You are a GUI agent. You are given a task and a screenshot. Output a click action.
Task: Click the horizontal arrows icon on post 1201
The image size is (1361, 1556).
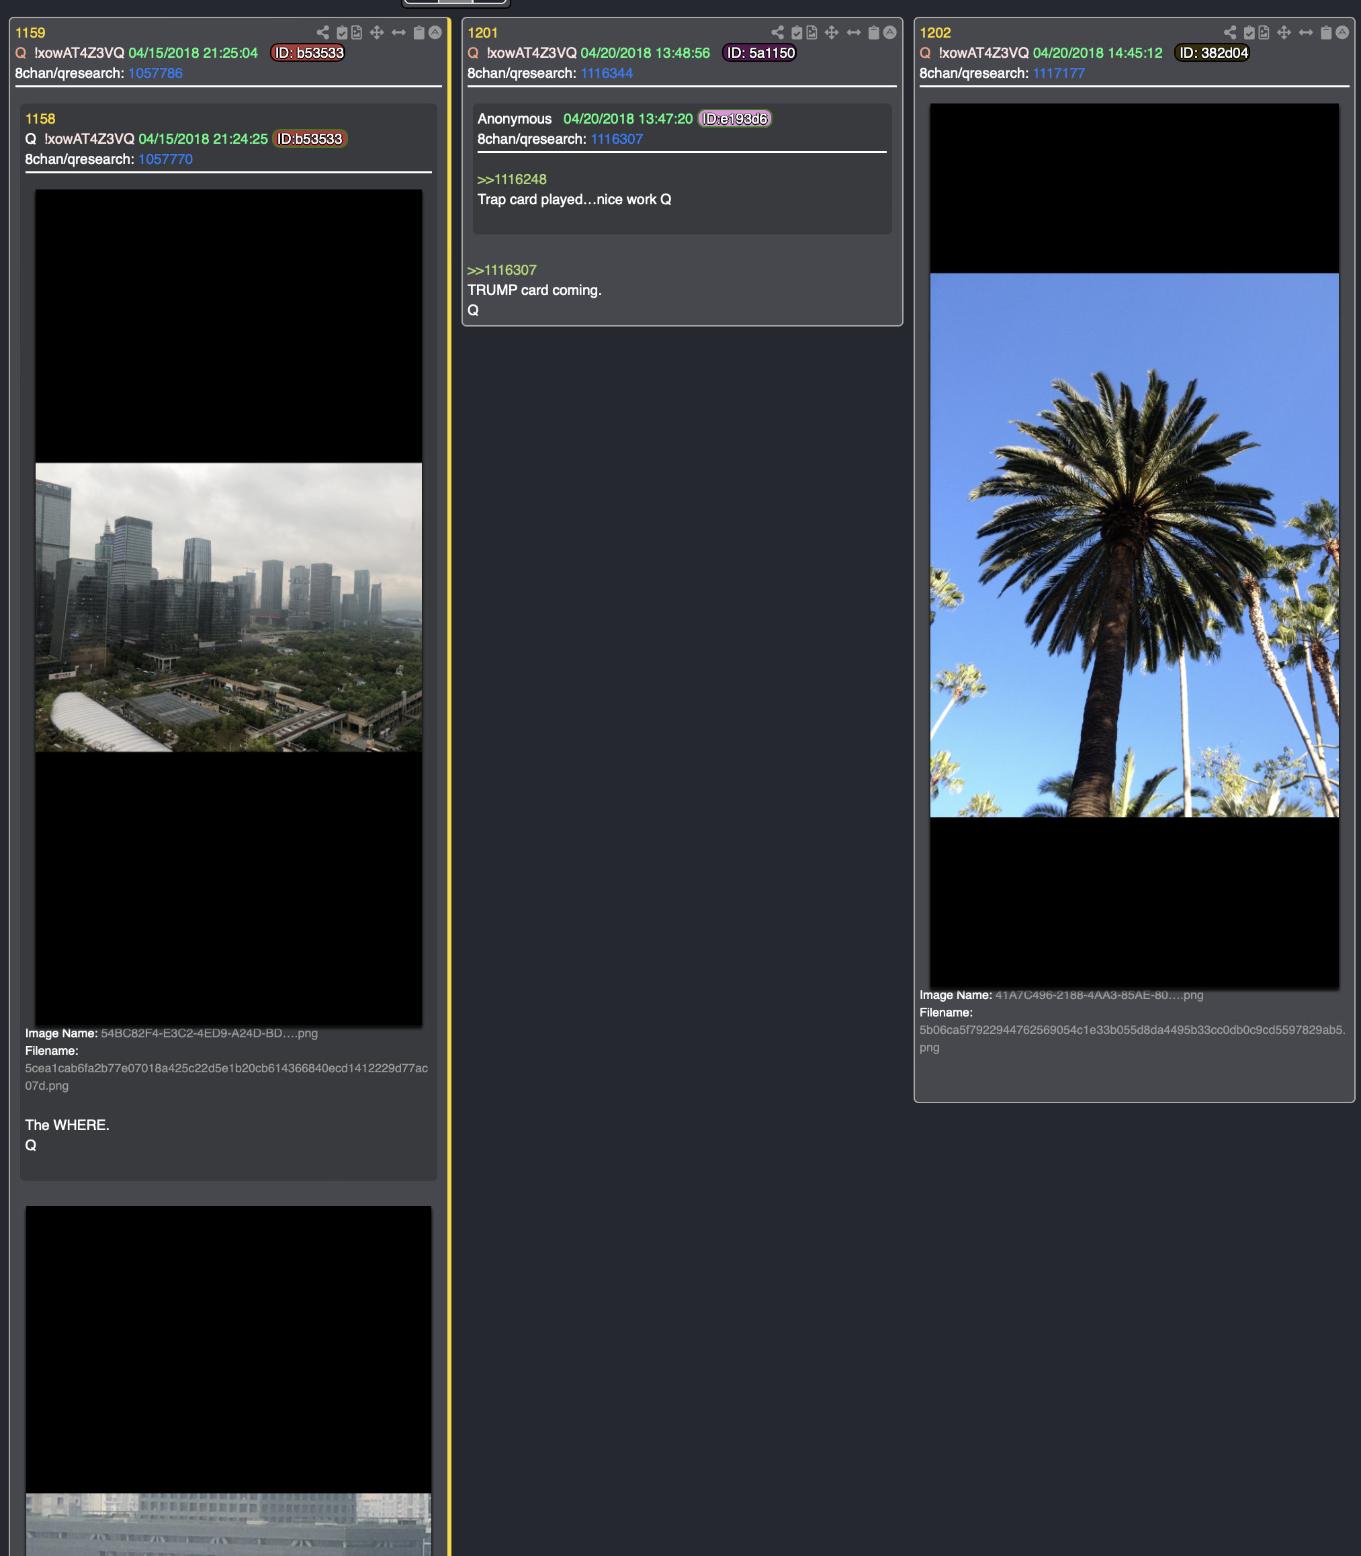854,33
